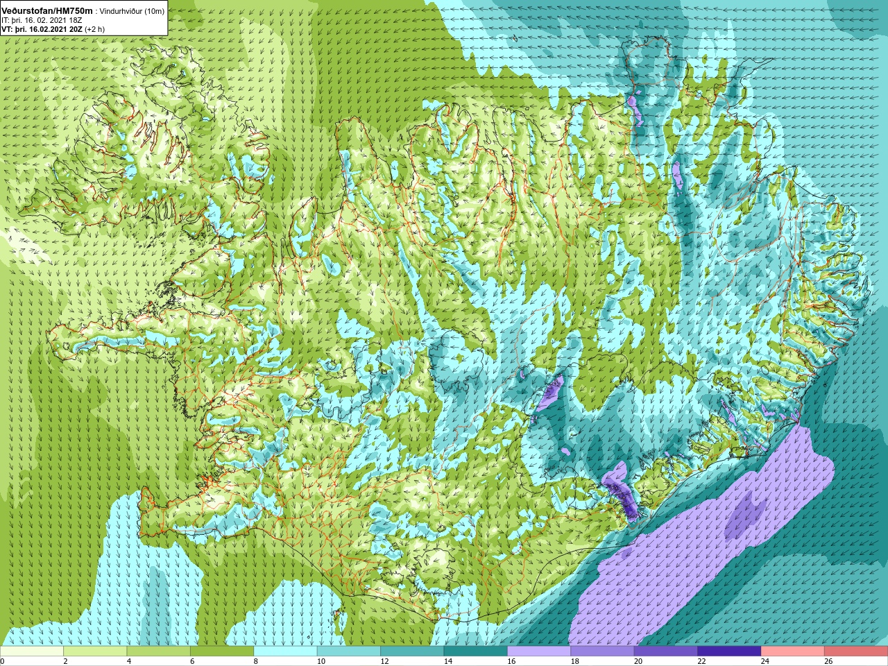Screen dimensions: 888x666
Task: Click the lavender 16–18 legend swatch
Action: pyautogui.click(x=538, y=651)
